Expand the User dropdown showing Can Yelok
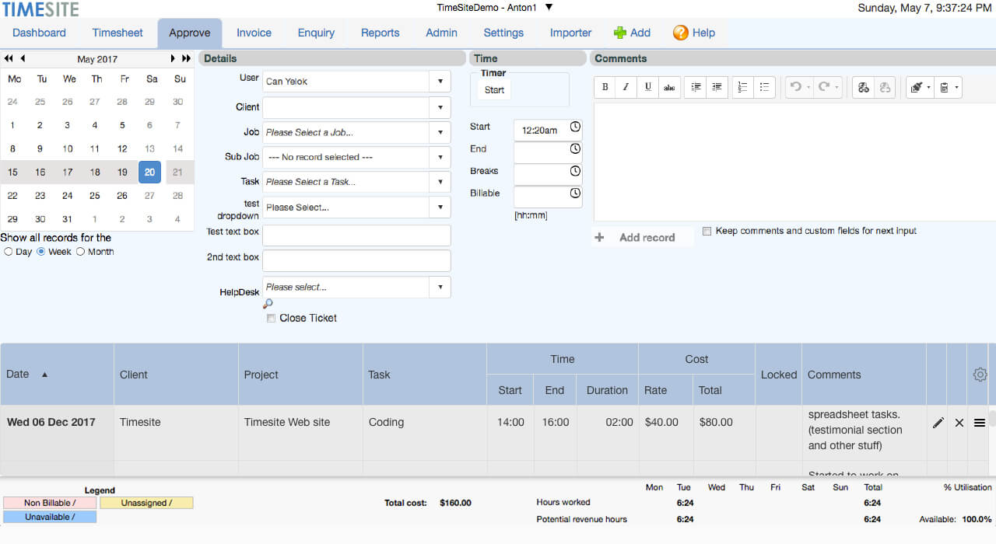Screen dimensions: 996x544 pyautogui.click(x=440, y=82)
